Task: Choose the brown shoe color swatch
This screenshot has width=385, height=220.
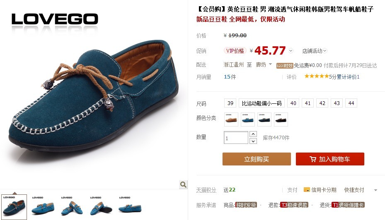Action: 231,120
